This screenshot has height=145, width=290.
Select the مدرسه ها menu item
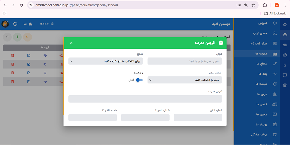click(x=257, y=53)
